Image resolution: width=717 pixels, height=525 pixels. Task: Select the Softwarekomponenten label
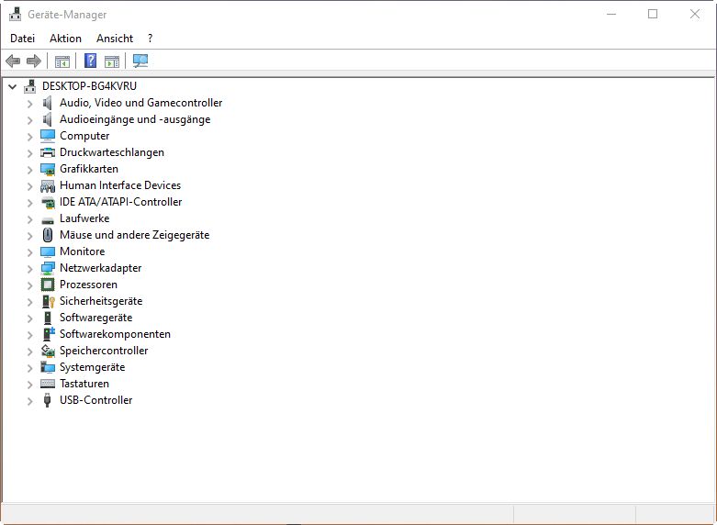[115, 334]
